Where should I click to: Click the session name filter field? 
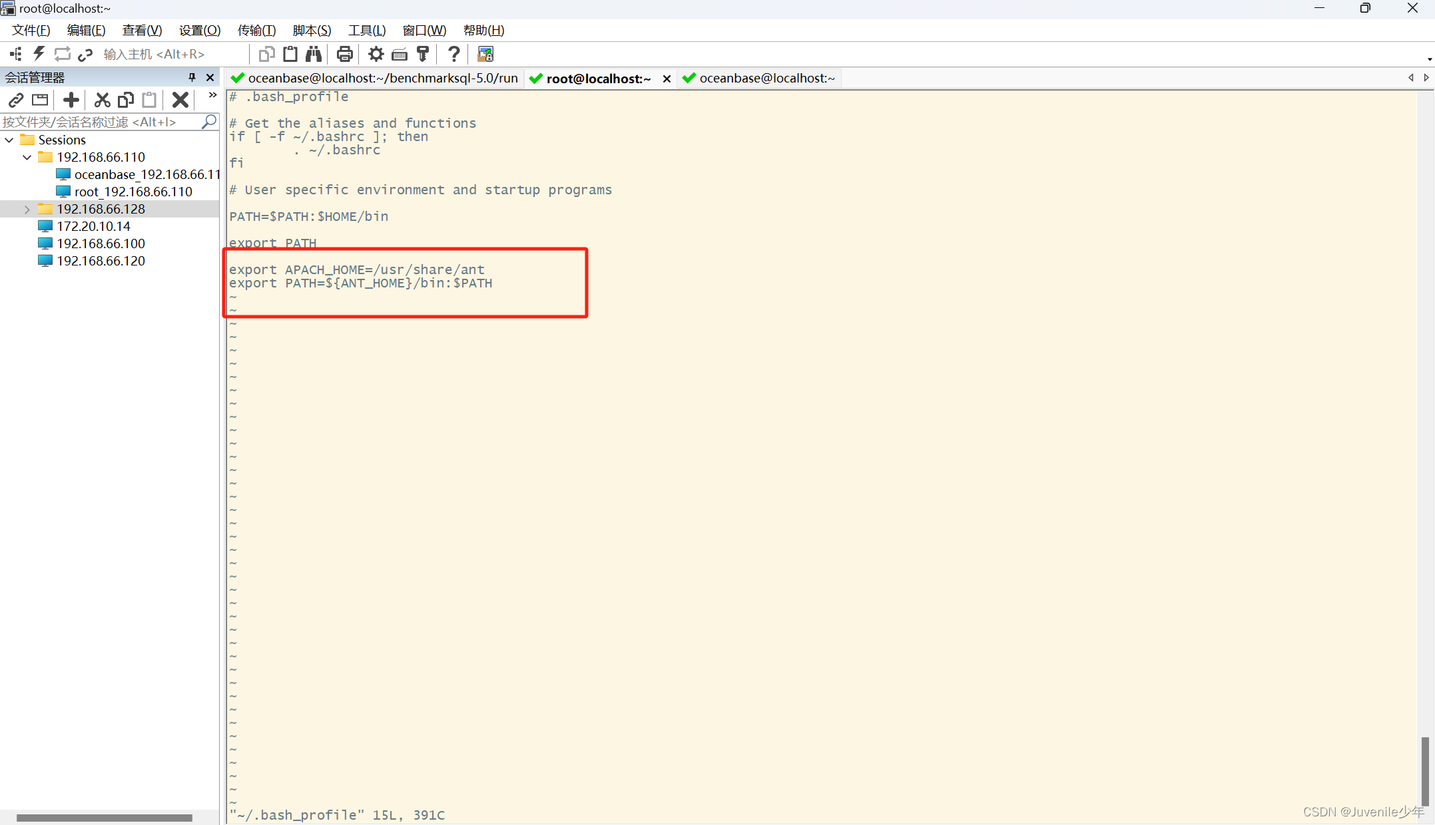pyautogui.click(x=100, y=122)
